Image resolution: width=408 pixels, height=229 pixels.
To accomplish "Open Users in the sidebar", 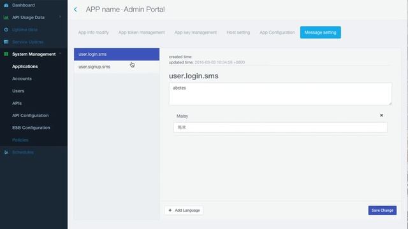I will [18, 91].
